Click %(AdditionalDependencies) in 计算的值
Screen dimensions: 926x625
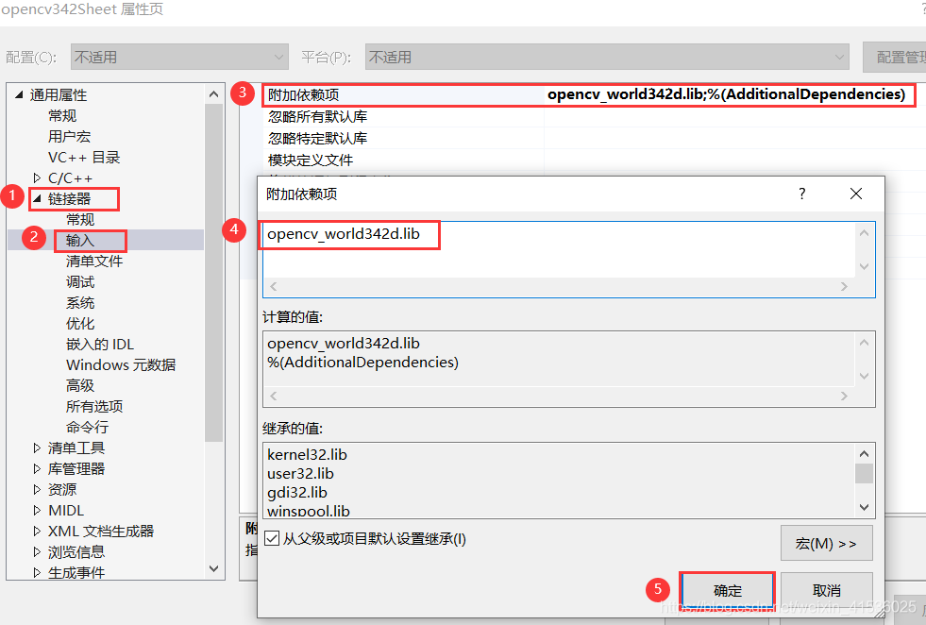[362, 363]
